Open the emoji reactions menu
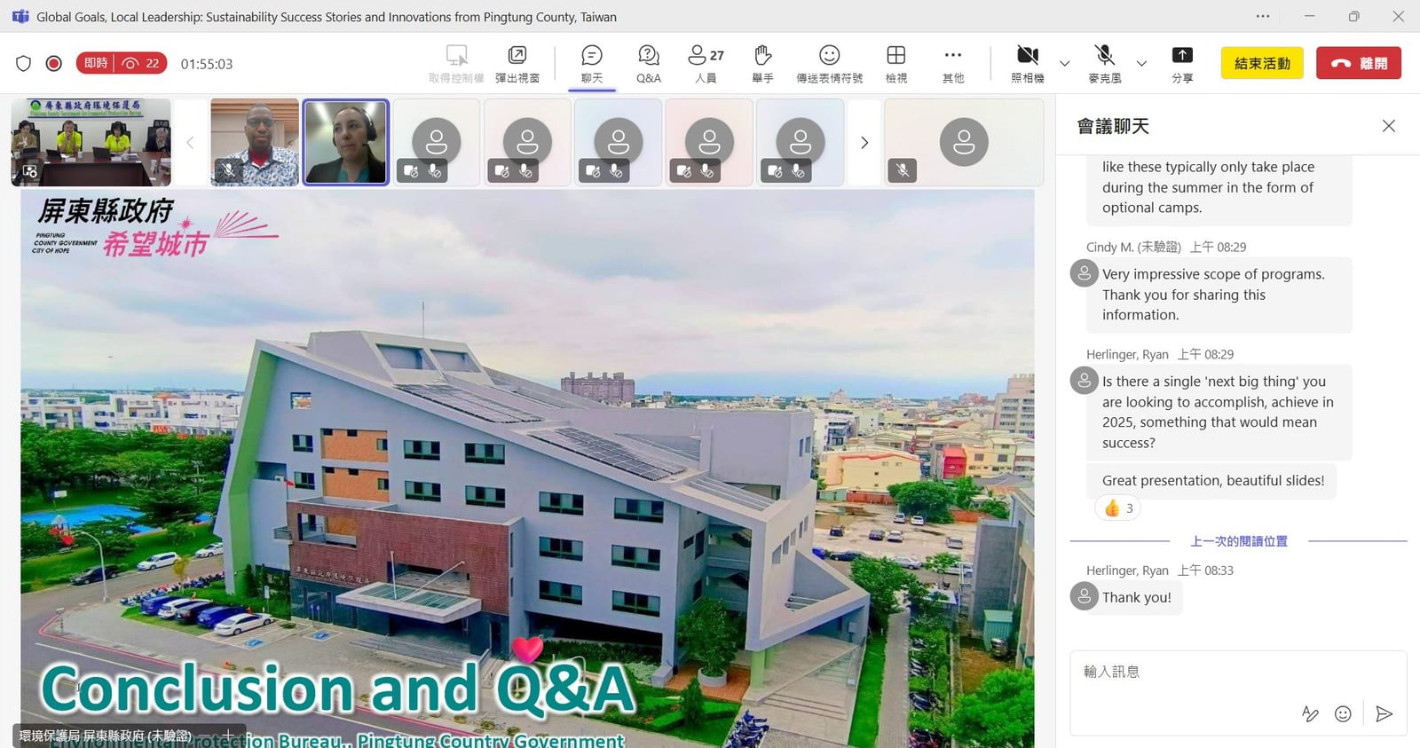The image size is (1420, 748). [829, 64]
